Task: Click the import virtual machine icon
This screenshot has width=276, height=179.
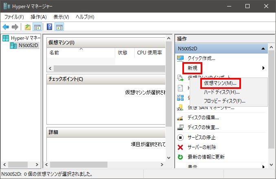Action: [x=180, y=78]
